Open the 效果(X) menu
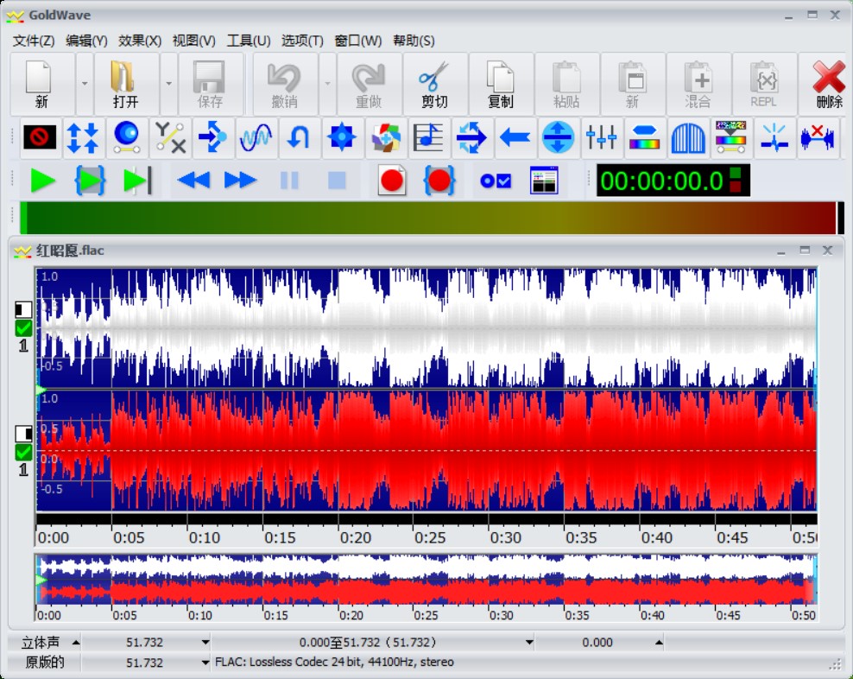The image size is (853, 679). click(140, 41)
